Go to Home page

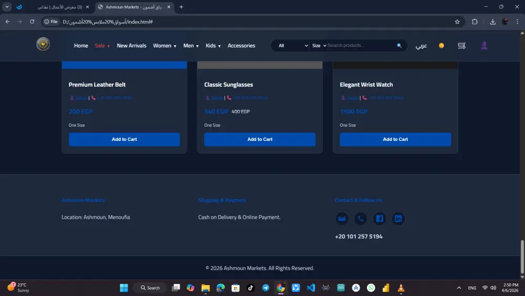click(81, 46)
